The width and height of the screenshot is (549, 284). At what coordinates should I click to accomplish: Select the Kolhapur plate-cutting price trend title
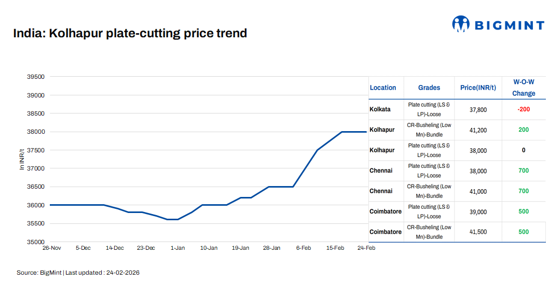click(130, 34)
